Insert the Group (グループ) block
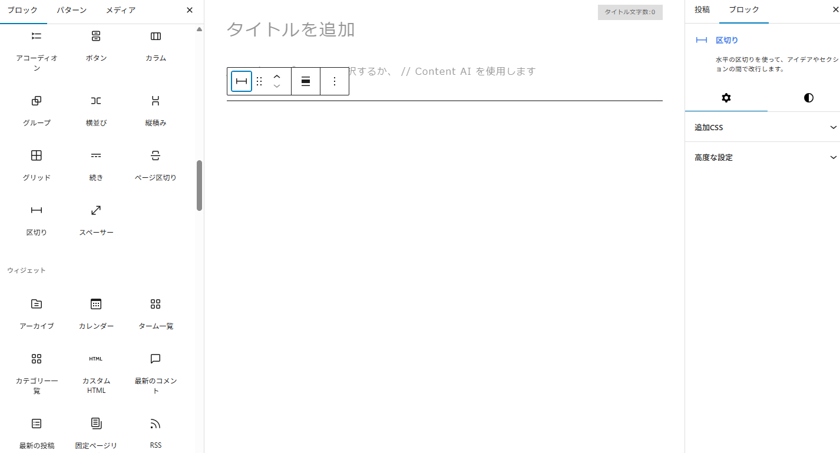The image size is (840, 453). pos(37,110)
